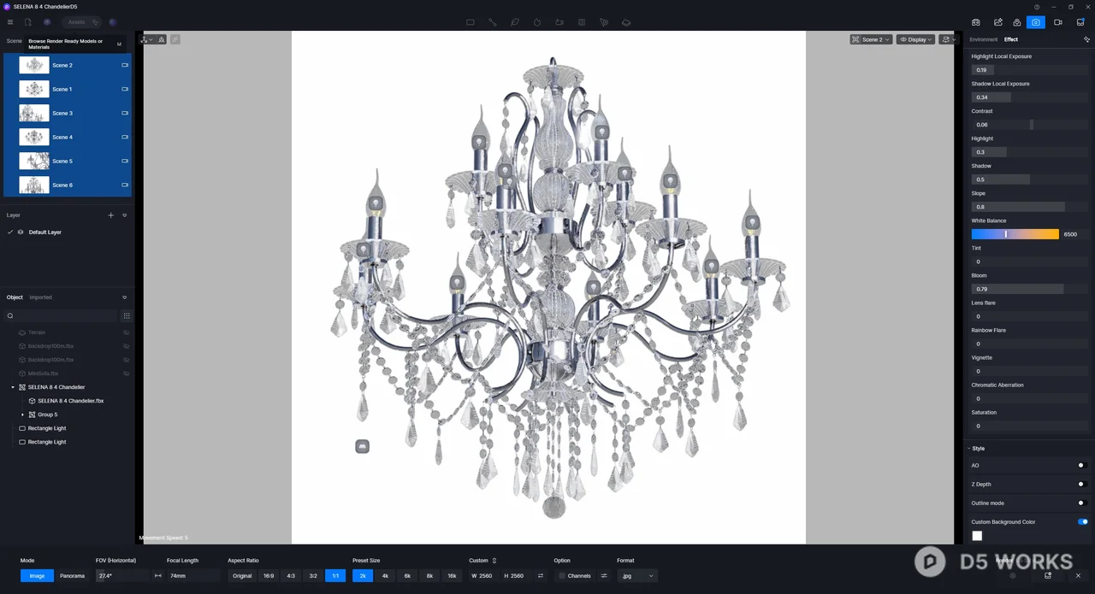
Task: Show the MiniSofa.fbx object
Action: coord(126,373)
